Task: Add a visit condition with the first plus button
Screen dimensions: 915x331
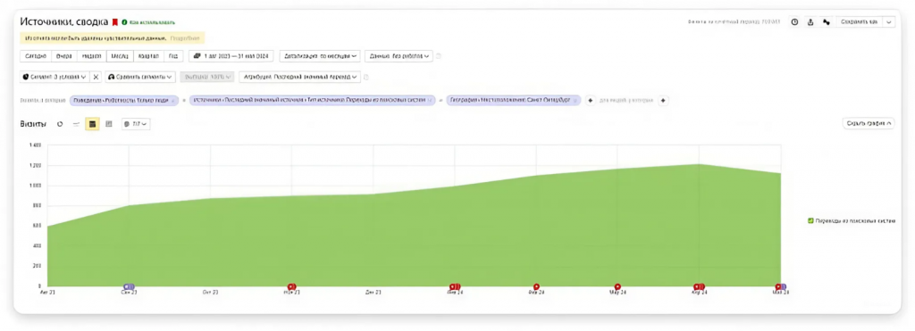Action: tap(590, 100)
